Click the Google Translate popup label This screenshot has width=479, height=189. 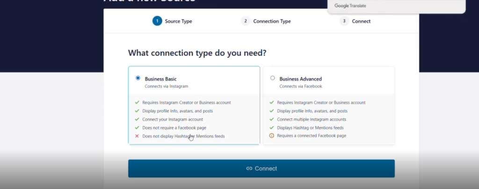coord(350,6)
